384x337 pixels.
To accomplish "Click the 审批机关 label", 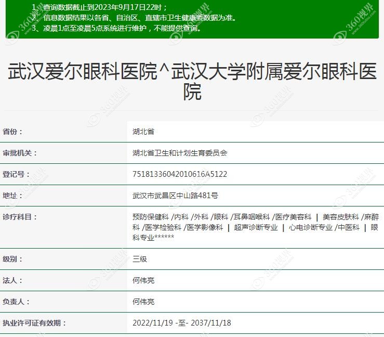I will tap(20, 153).
